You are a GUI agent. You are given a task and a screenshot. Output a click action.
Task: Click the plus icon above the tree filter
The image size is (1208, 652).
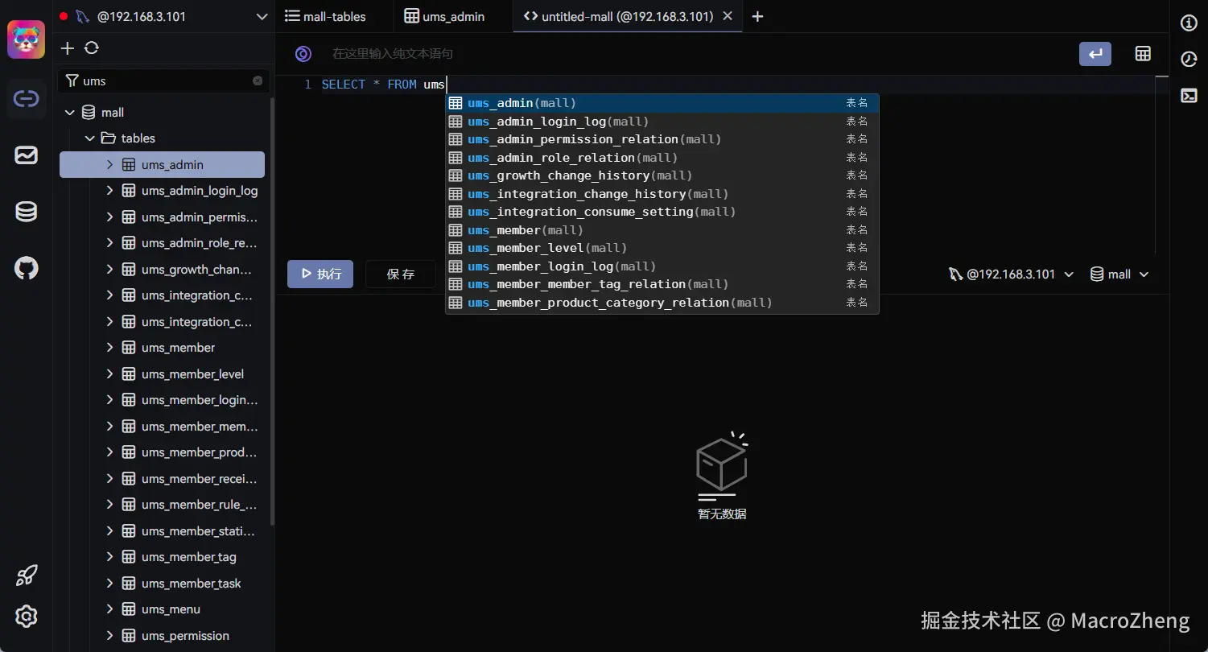tap(68, 48)
